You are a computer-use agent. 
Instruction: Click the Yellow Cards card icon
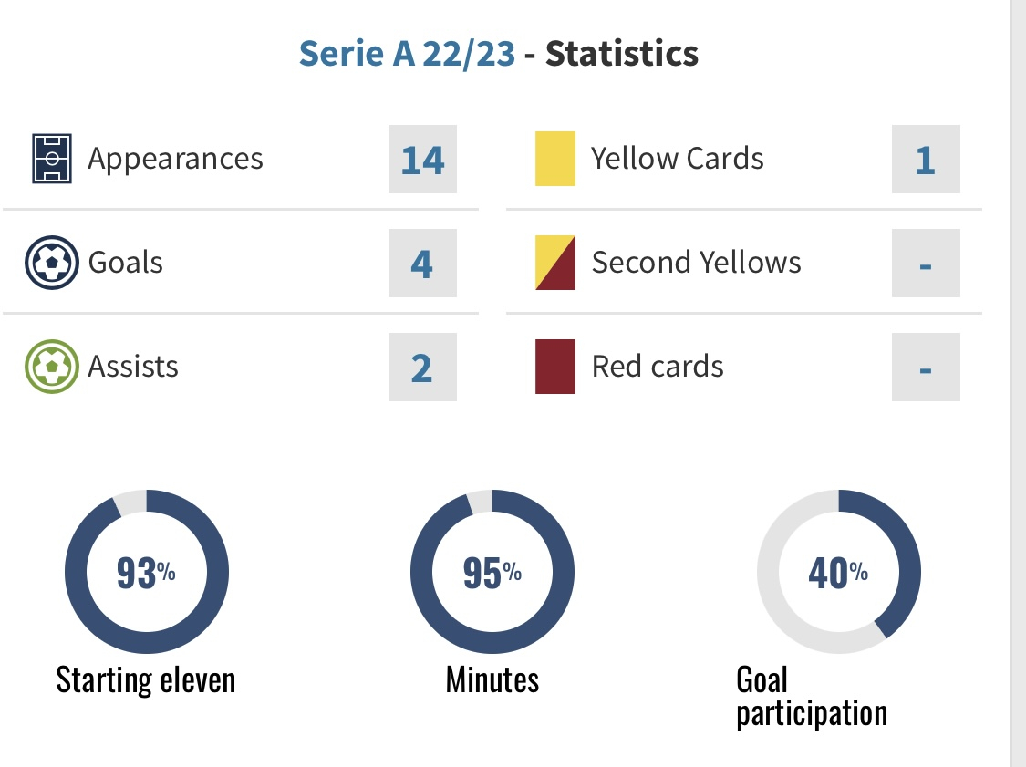[x=555, y=159]
